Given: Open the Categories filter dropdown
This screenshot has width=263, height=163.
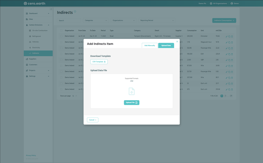Looking at the screenshot, I should (x=96, y=21).
